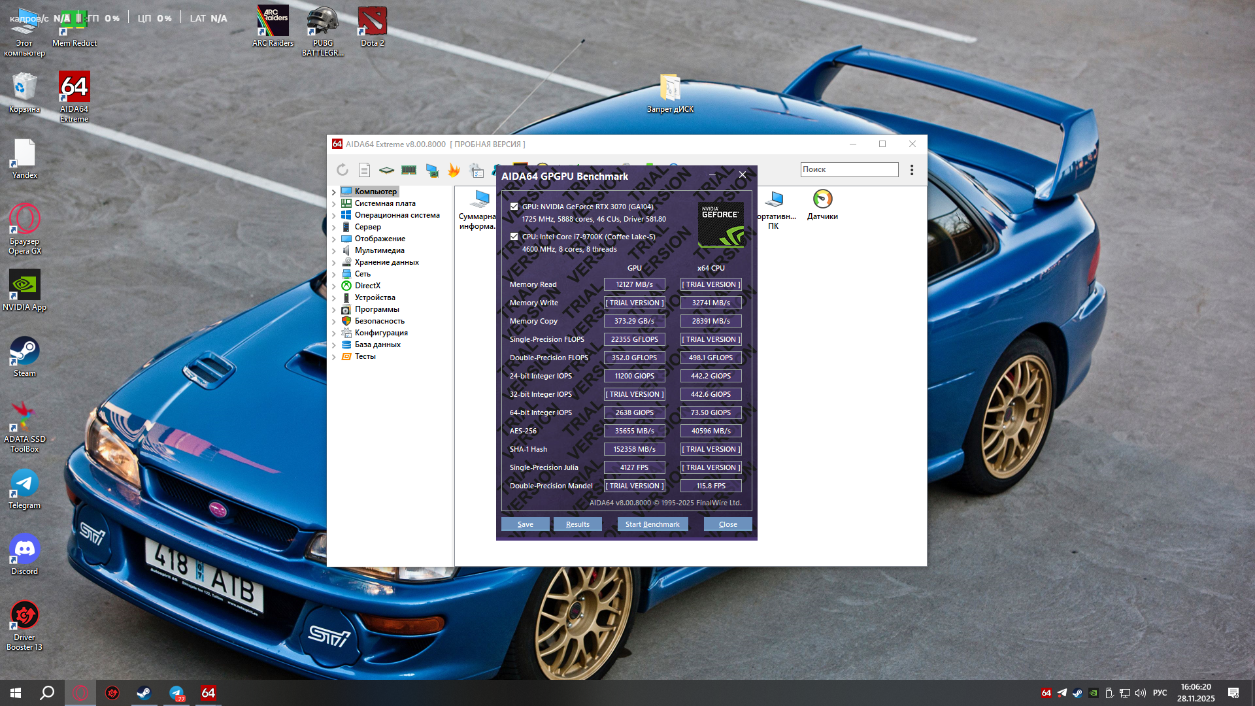Screen dimensions: 1255x706
Task: Click the memory module toolbar icon
Action: (x=409, y=170)
